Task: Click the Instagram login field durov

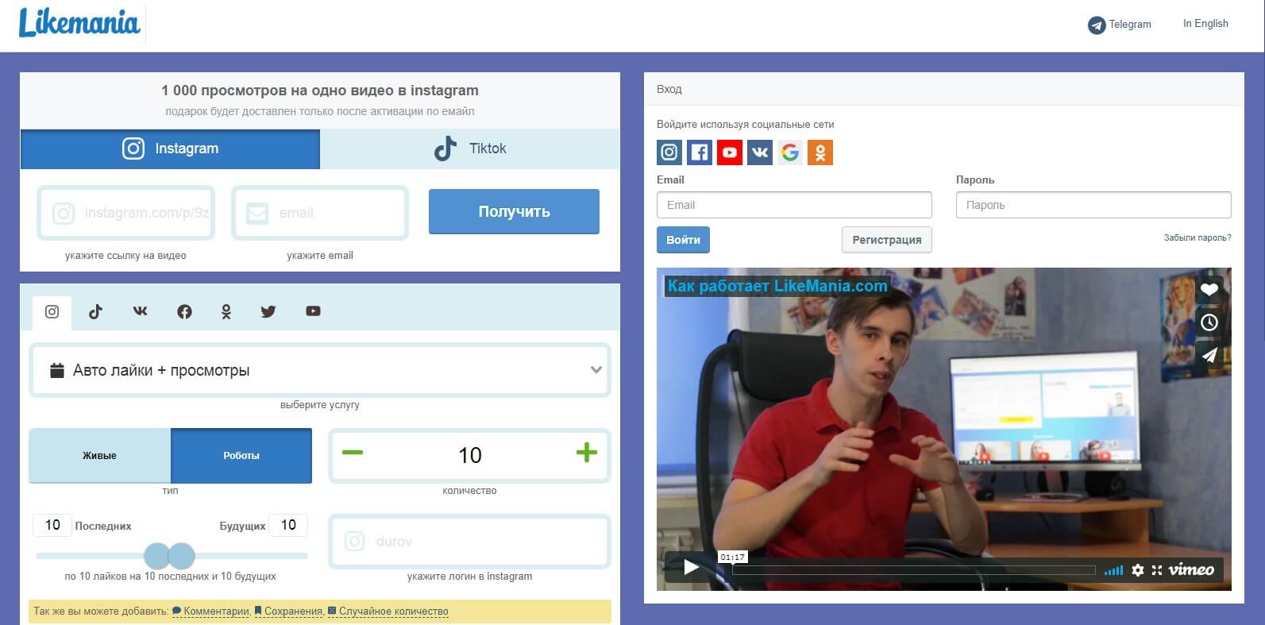Action: 469,542
